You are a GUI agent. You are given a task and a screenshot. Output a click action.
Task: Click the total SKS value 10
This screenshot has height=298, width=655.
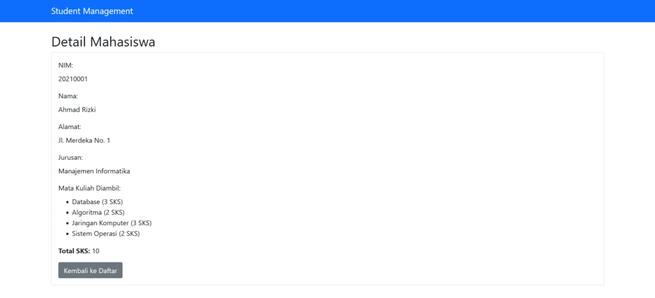point(96,251)
